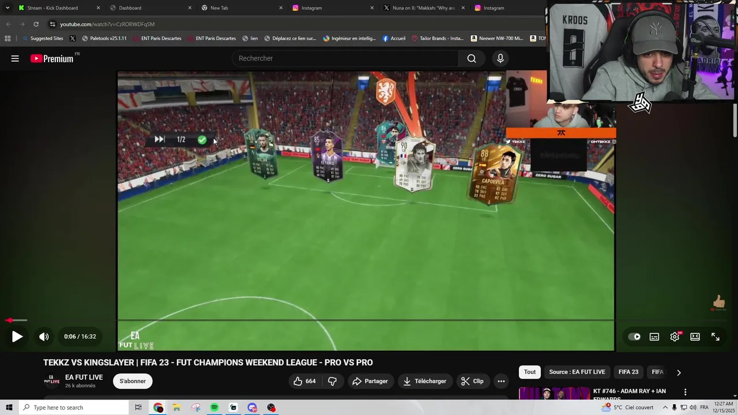This screenshot has width=738, height=415.
Task: Play the paused video
Action: pos(17,337)
